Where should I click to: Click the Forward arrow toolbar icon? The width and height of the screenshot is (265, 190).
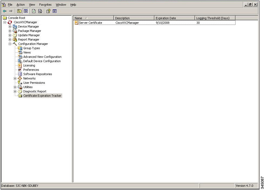[11, 11]
